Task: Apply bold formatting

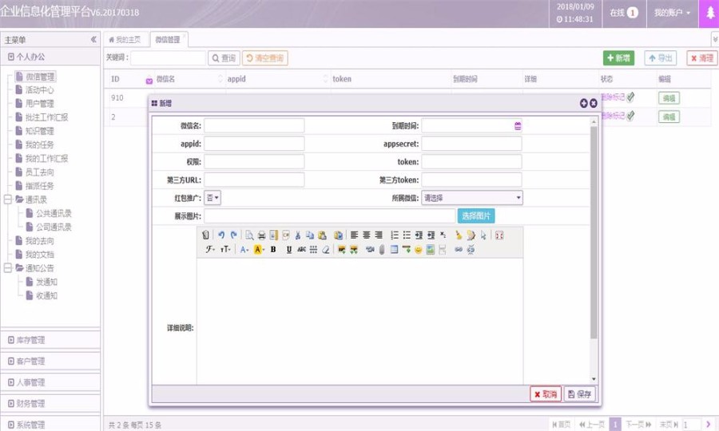Action: pyautogui.click(x=273, y=250)
